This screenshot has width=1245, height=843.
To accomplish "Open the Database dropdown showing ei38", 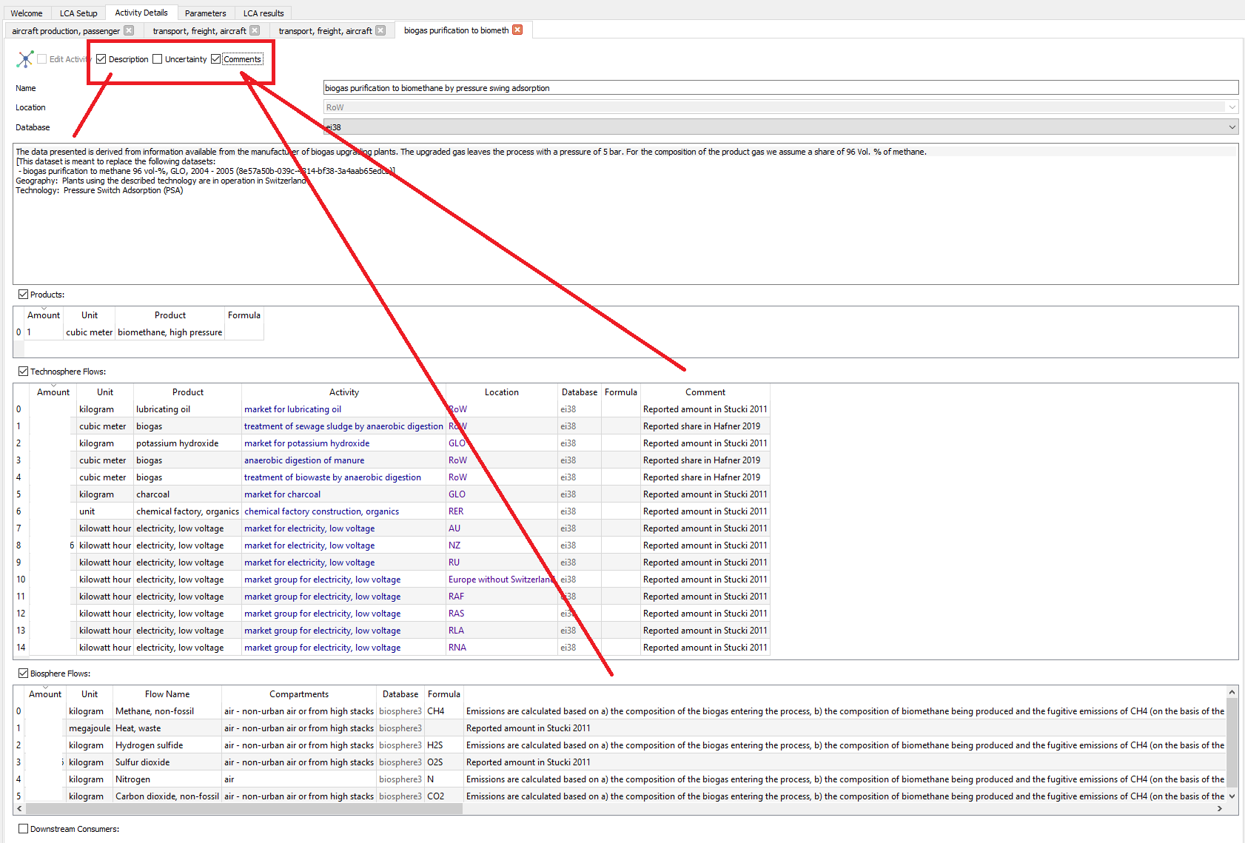I will [x=1232, y=127].
